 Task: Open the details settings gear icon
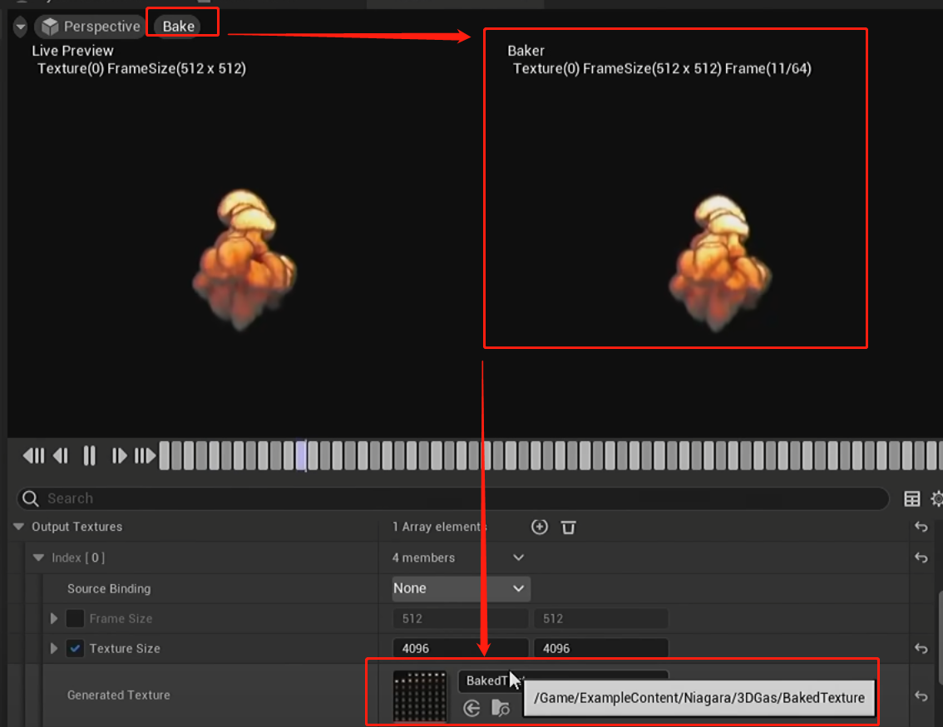tap(937, 499)
